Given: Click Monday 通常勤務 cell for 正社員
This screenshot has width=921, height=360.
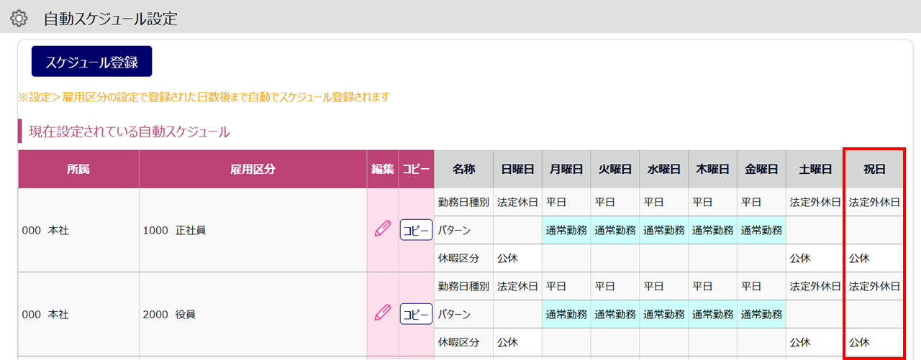Looking at the screenshot, I should point(566,230).
